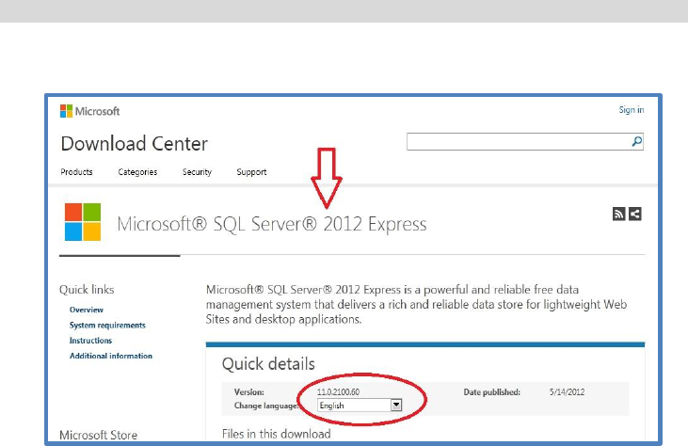The height and width of the screenshot is (446, 688).
Task: Click the date published 5/14/2012
Action: pyautogui.click(x=567, y=392)
